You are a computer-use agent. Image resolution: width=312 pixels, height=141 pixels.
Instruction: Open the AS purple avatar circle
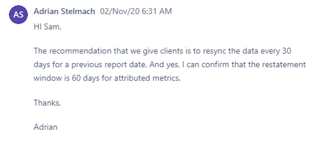pos(18,15)
